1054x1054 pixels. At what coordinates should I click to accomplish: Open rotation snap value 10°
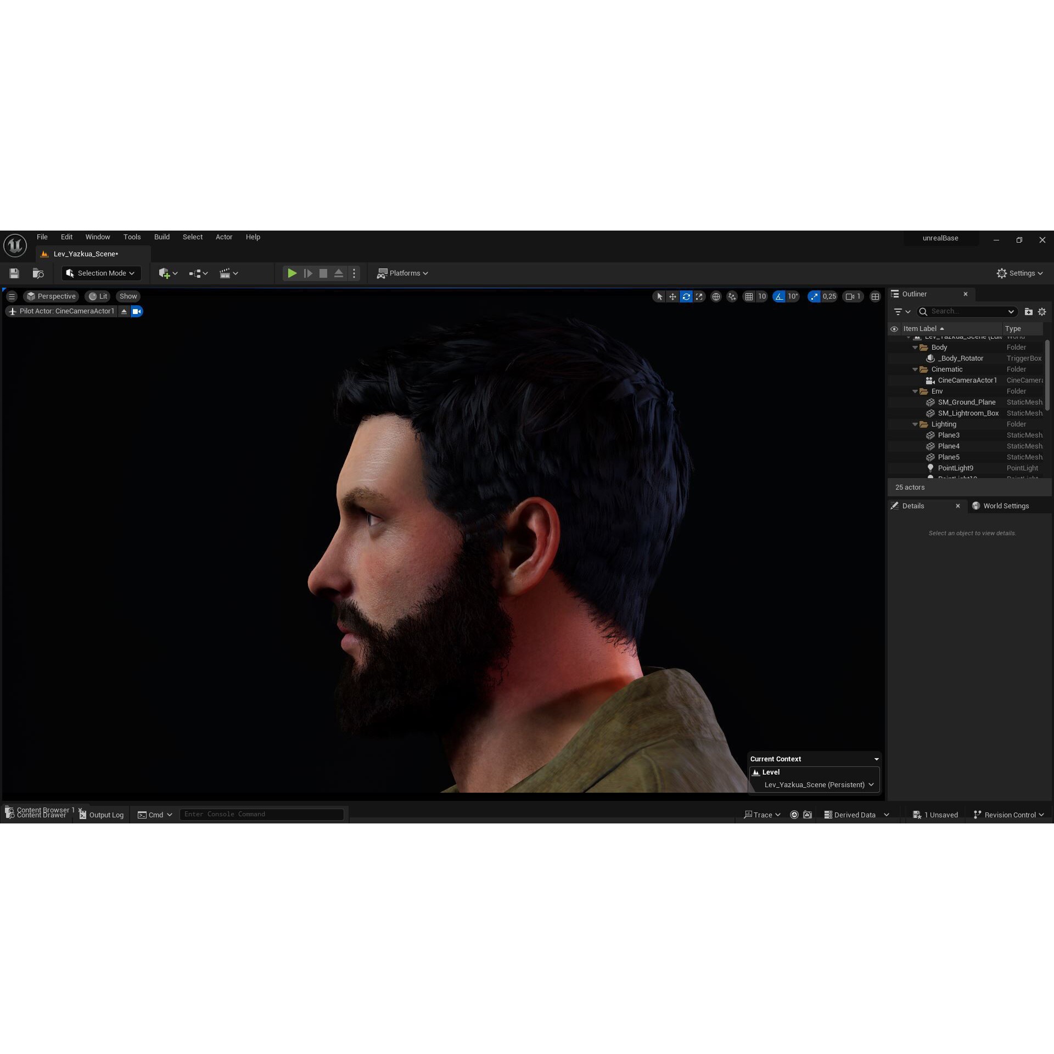click(x=793, y=296)
